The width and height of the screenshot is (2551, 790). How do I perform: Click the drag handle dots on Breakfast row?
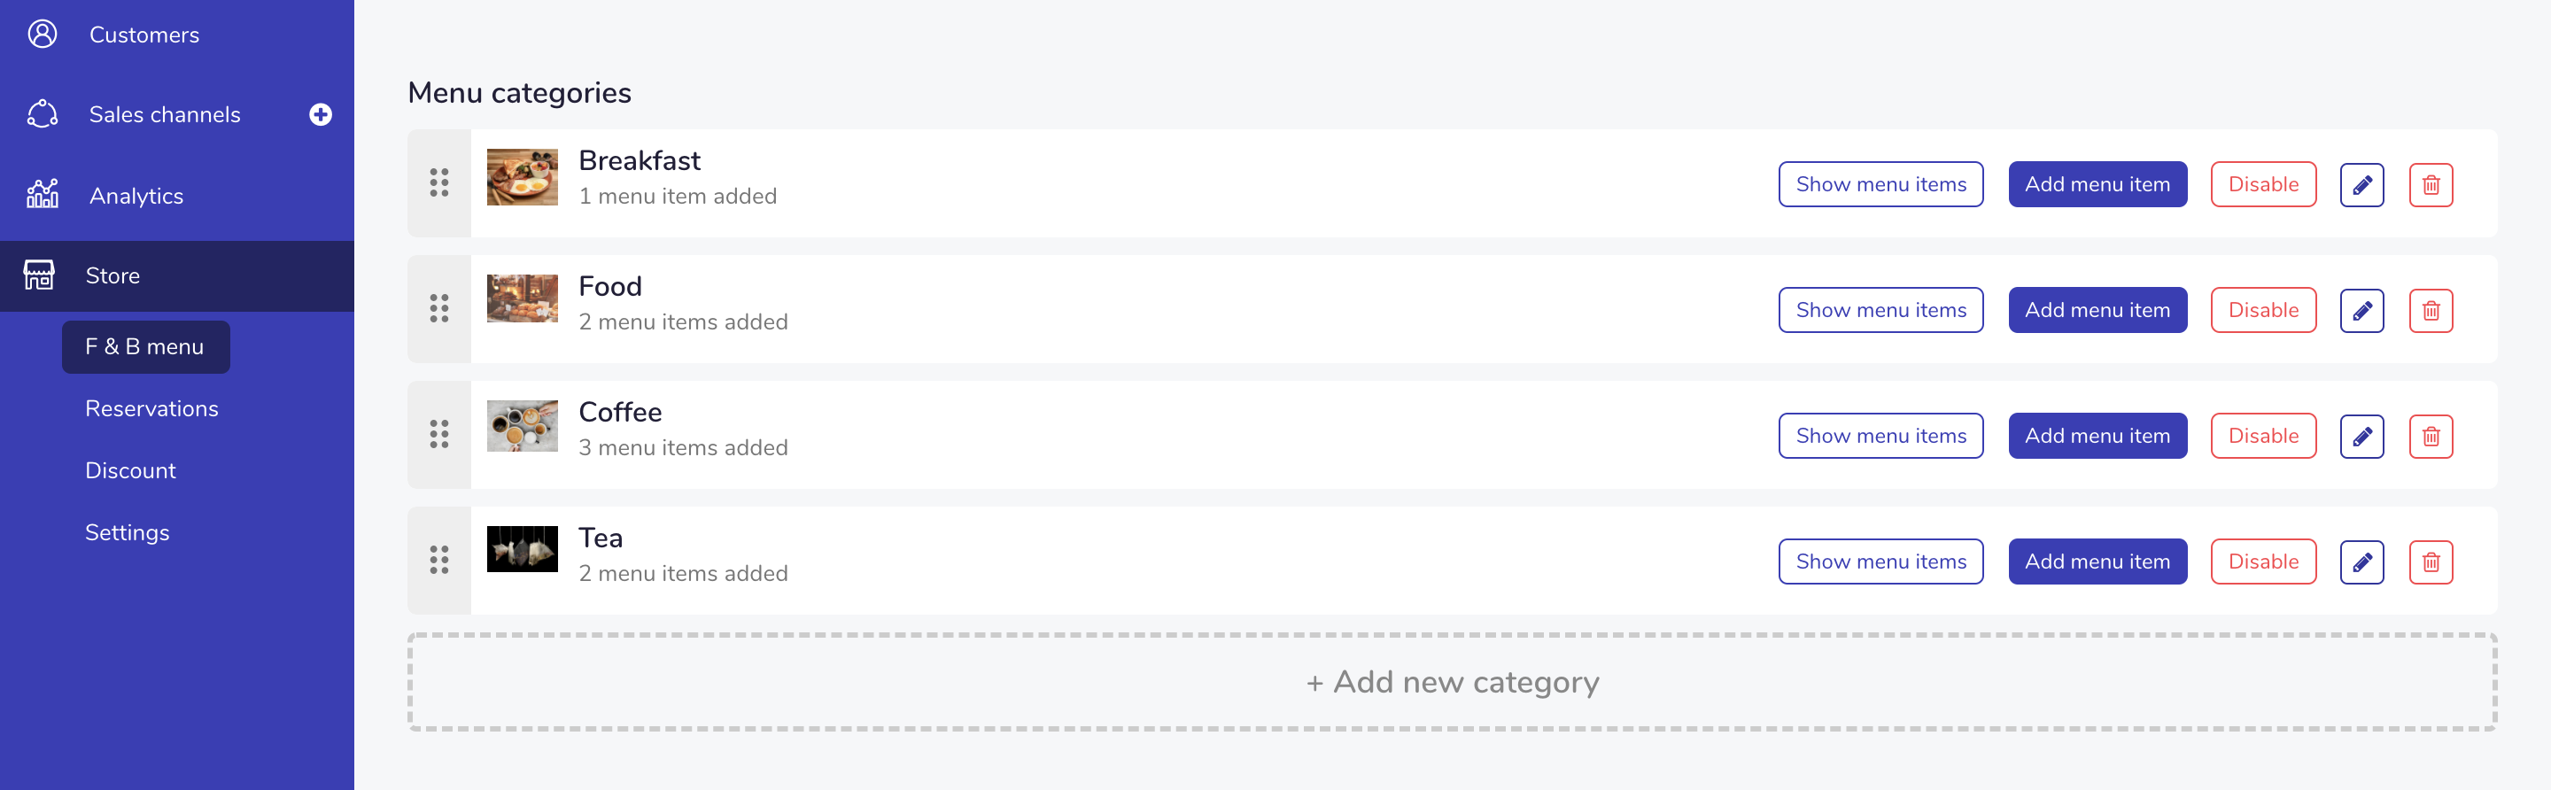[438, 183]
